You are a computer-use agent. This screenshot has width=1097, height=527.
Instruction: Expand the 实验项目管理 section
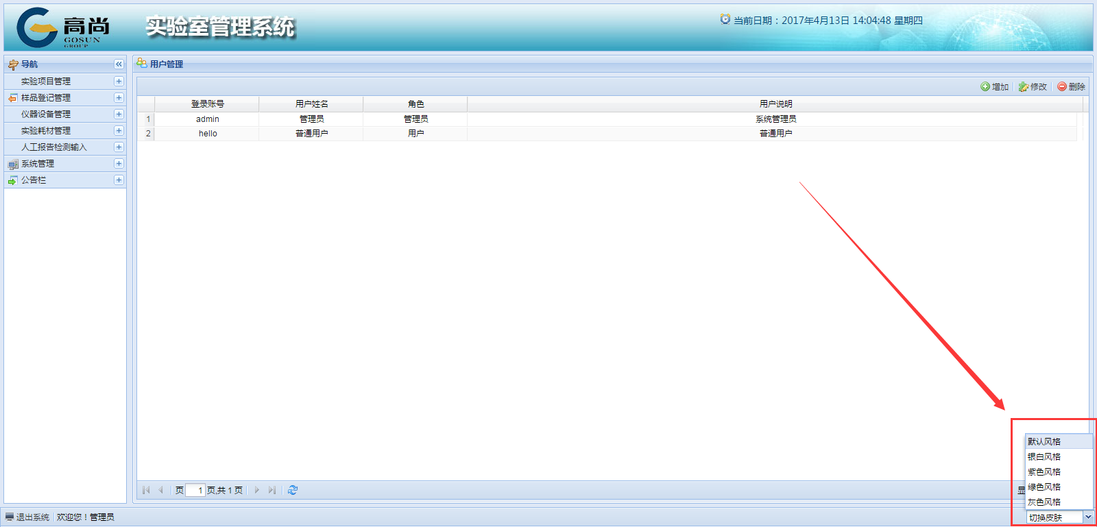(119, 82)
